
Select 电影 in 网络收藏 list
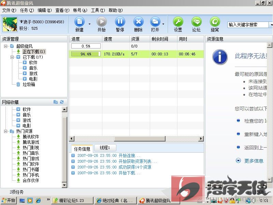tap(27, 126)
